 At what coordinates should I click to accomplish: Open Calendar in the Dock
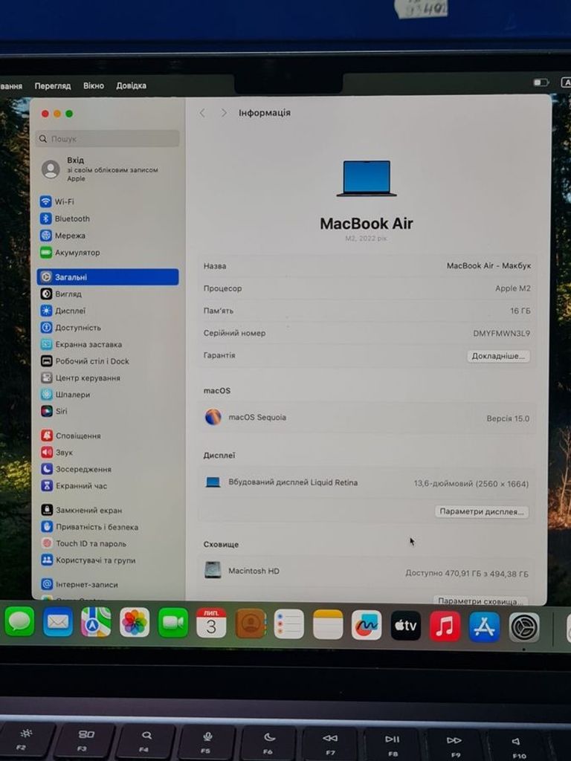tap(211, 624)
